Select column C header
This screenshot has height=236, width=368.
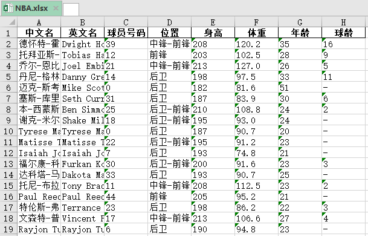point(126,22)
